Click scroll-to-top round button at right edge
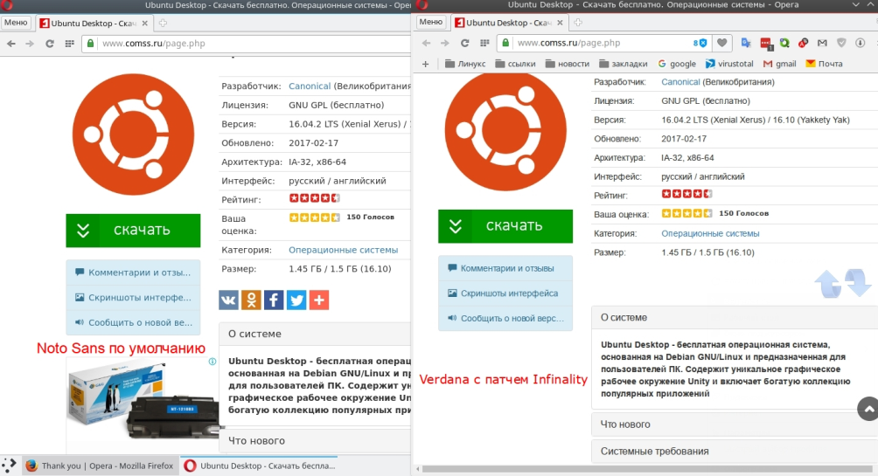Image resolution: width=878 pixels, height=476 pixels. pos(868,409)
